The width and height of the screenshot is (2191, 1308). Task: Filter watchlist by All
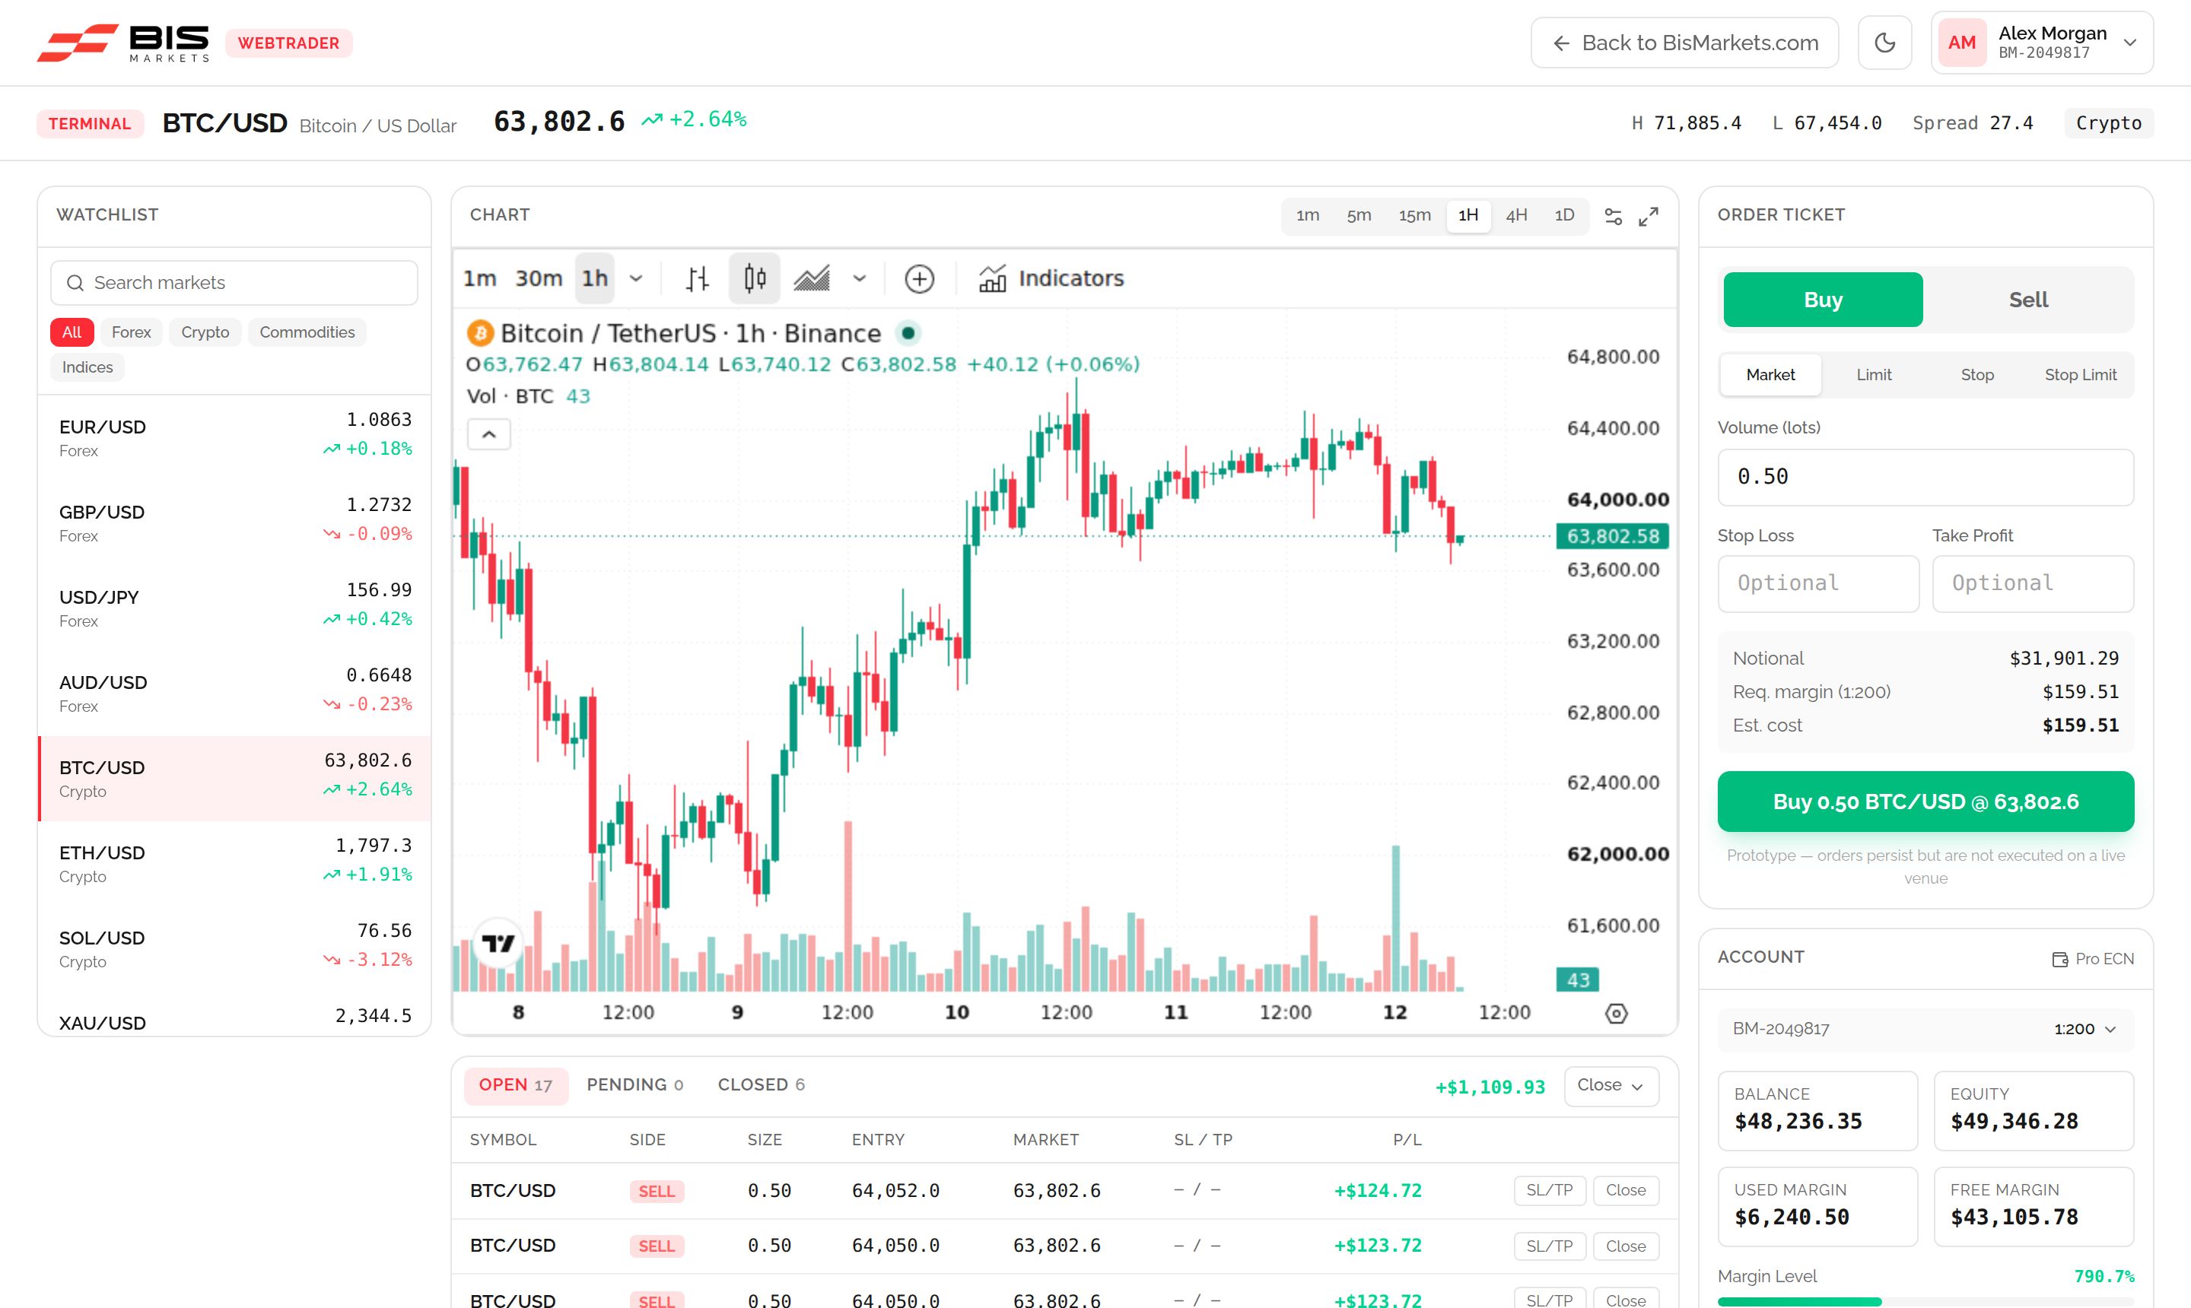[72, 332]
